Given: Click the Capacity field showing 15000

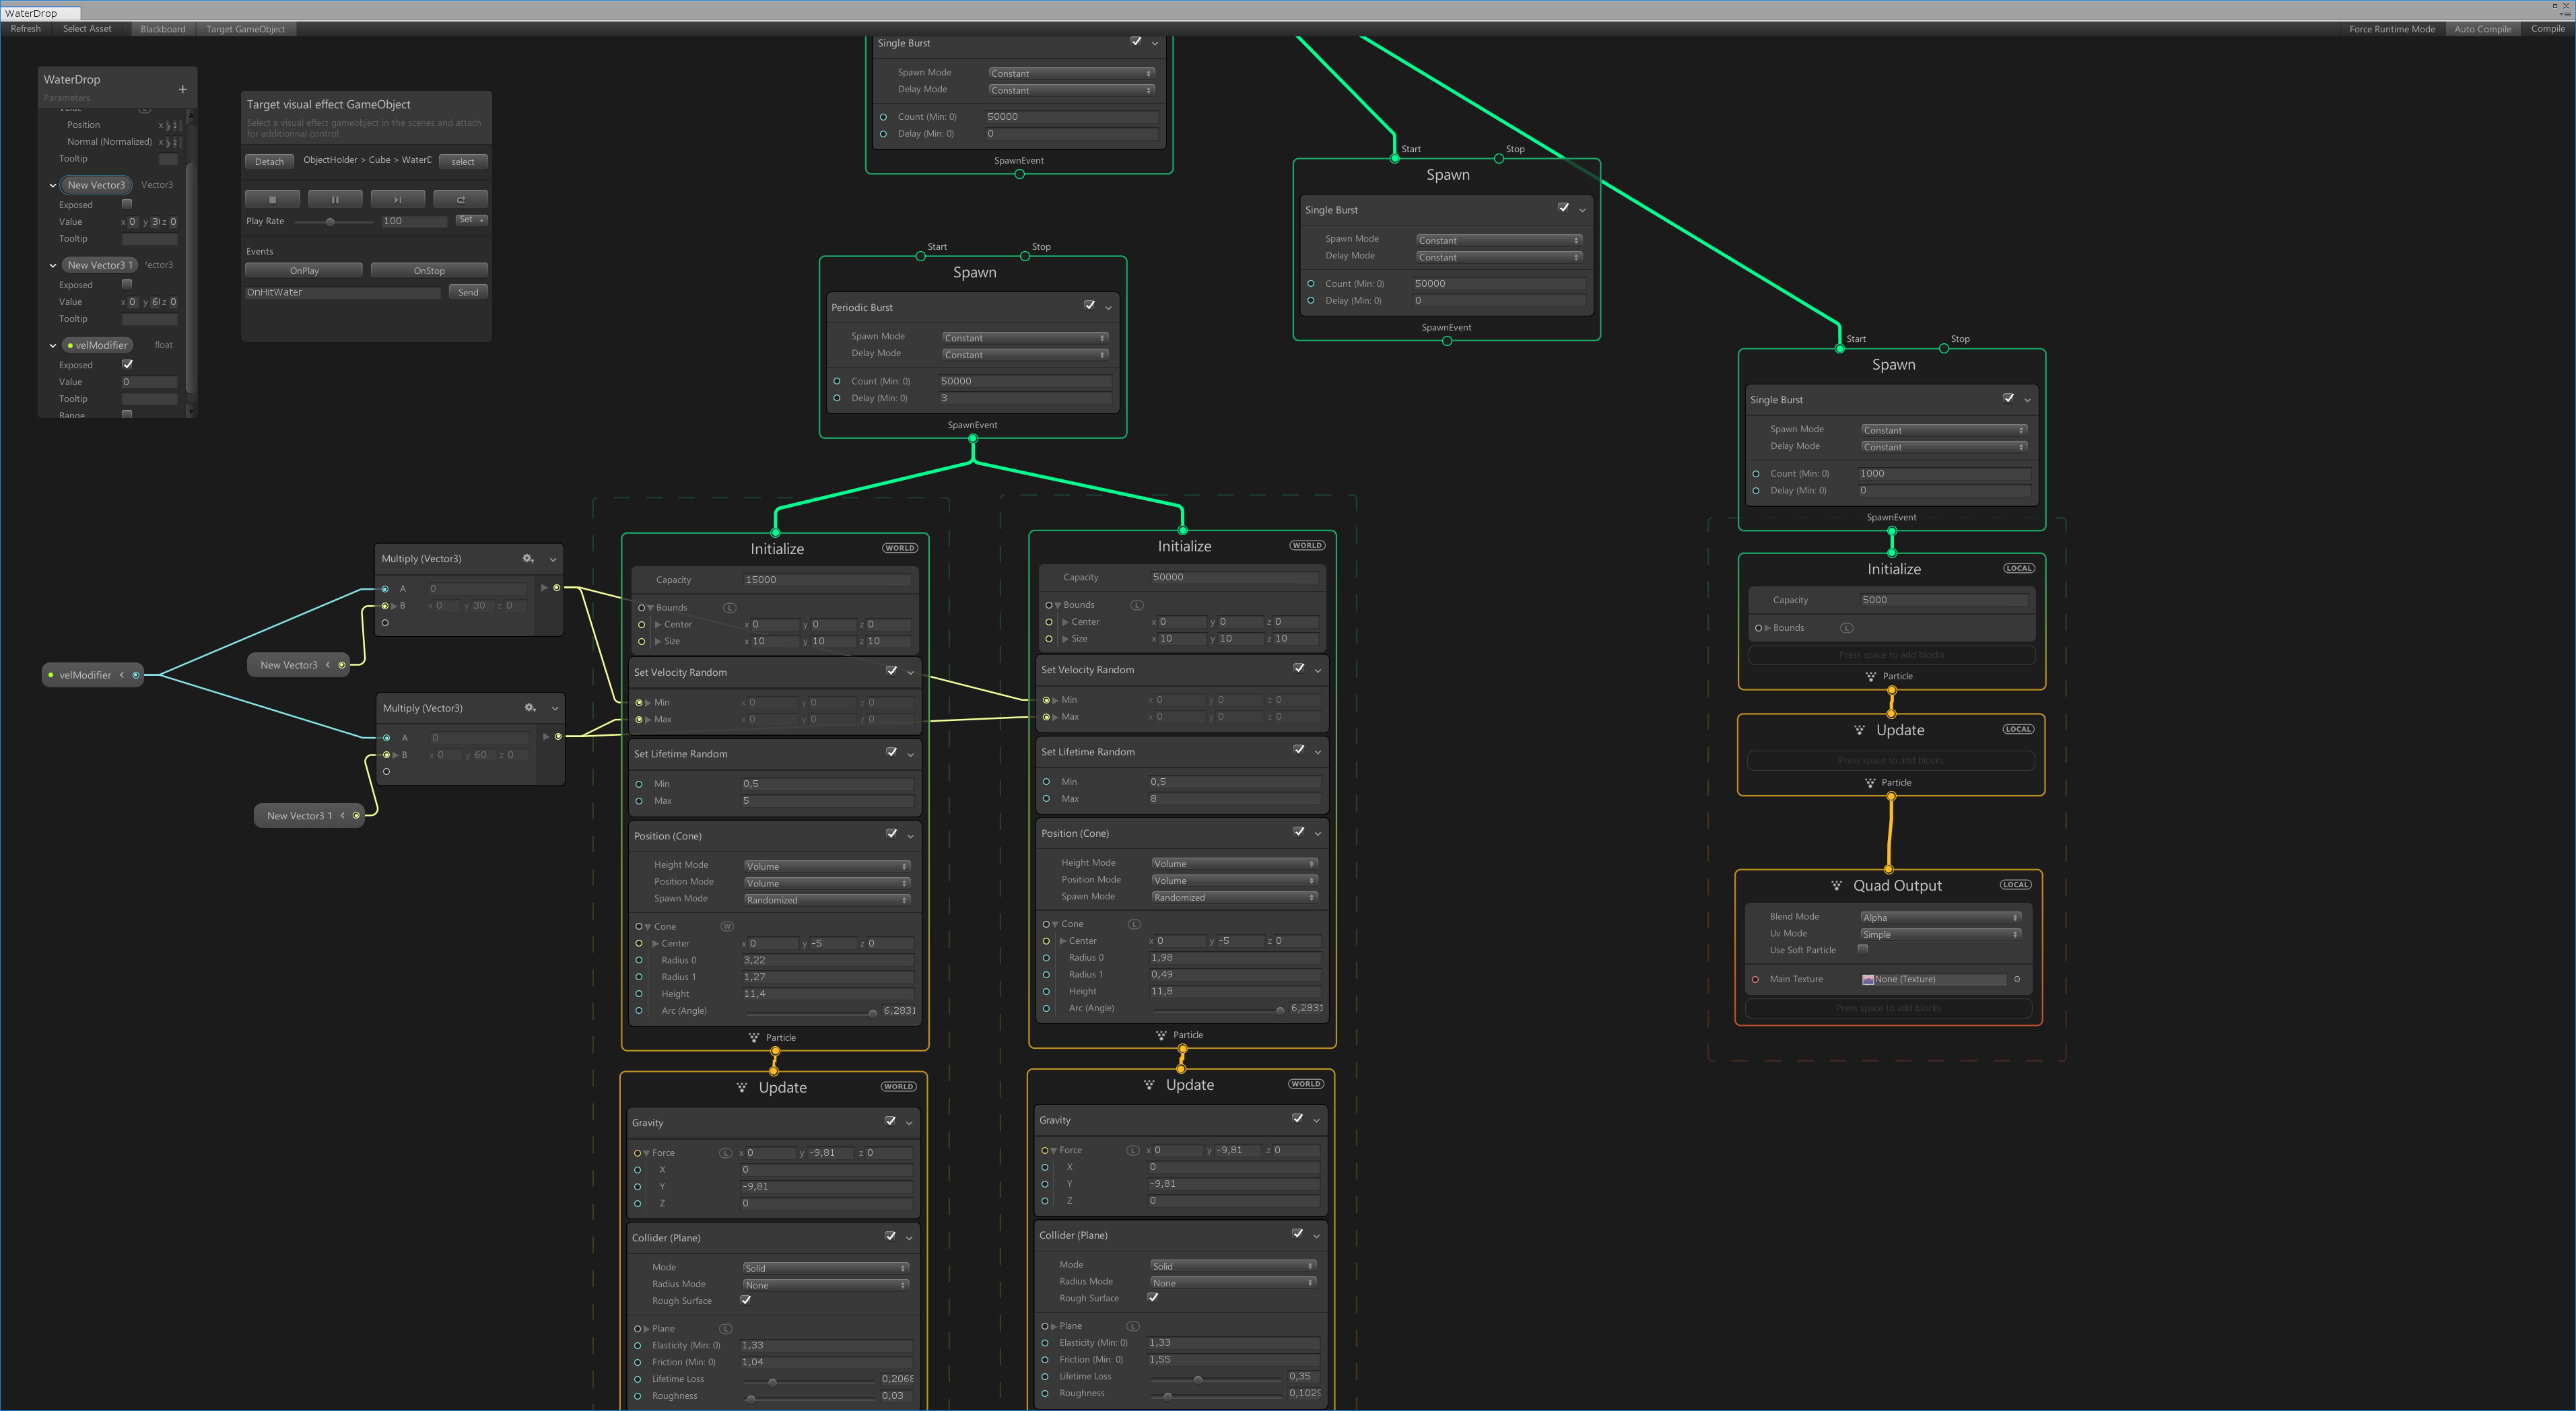Looking at the screenshot, I should 827,580.
